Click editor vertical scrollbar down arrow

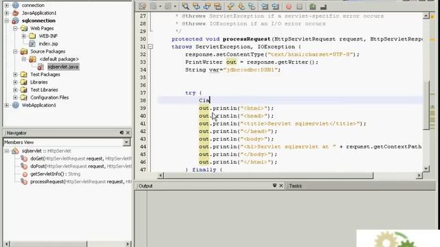tap(426, 169)
